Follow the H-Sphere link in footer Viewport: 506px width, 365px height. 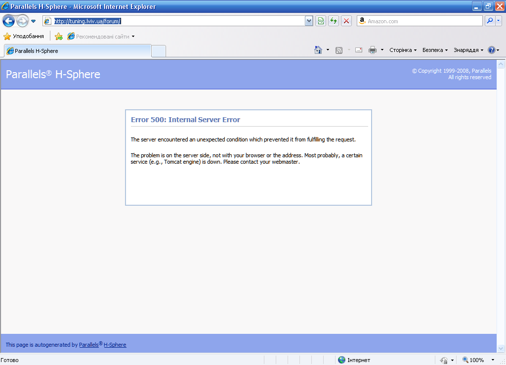point(115,345)
